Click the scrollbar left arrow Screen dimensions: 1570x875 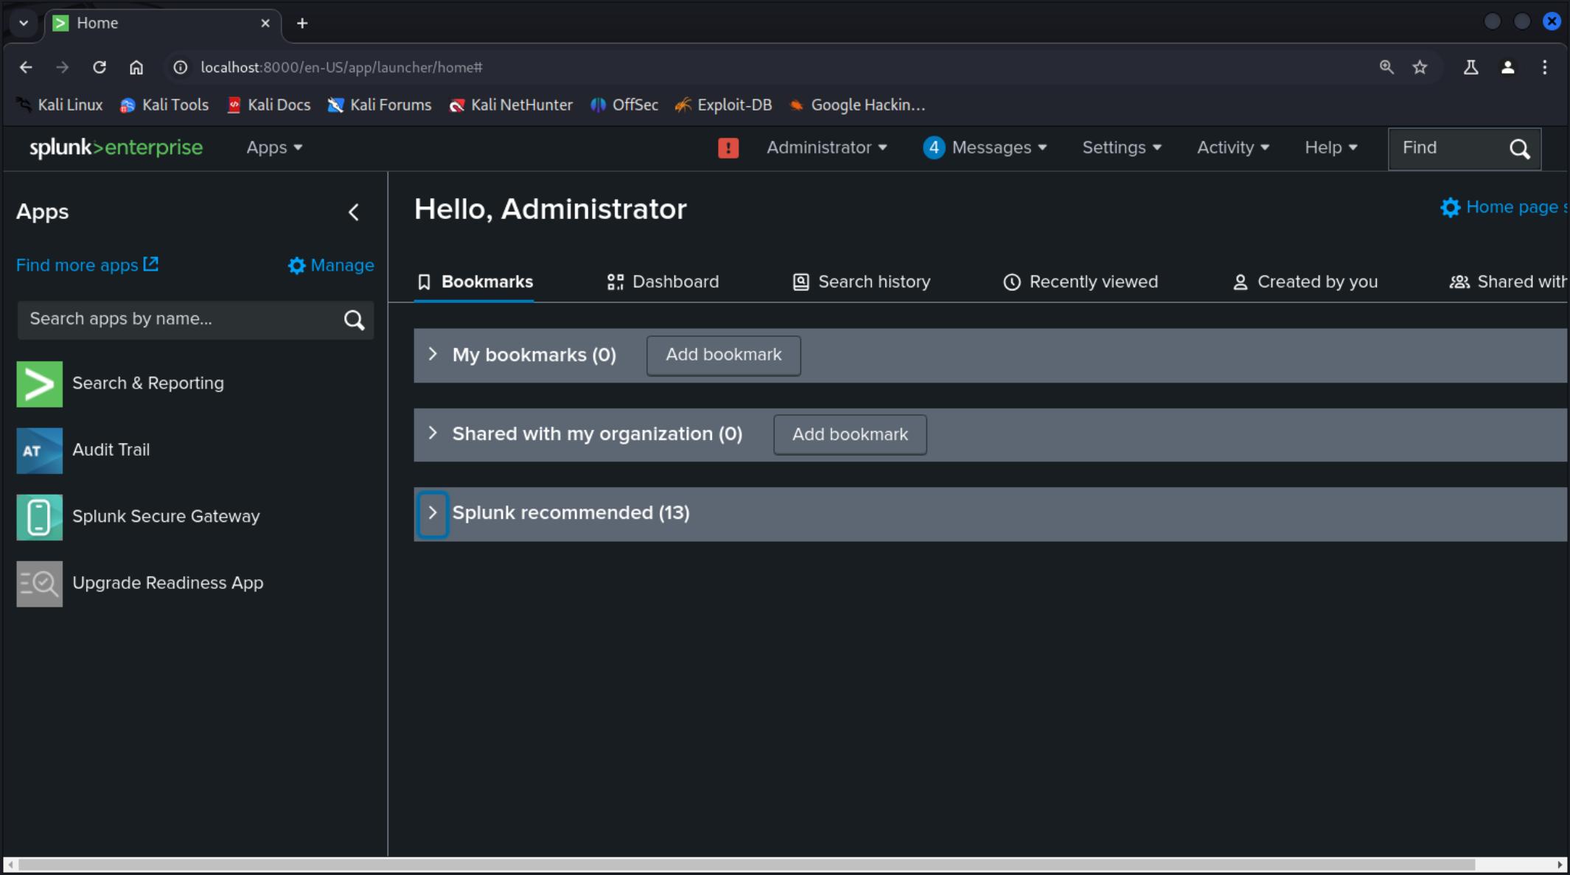(x=10, y=865)
